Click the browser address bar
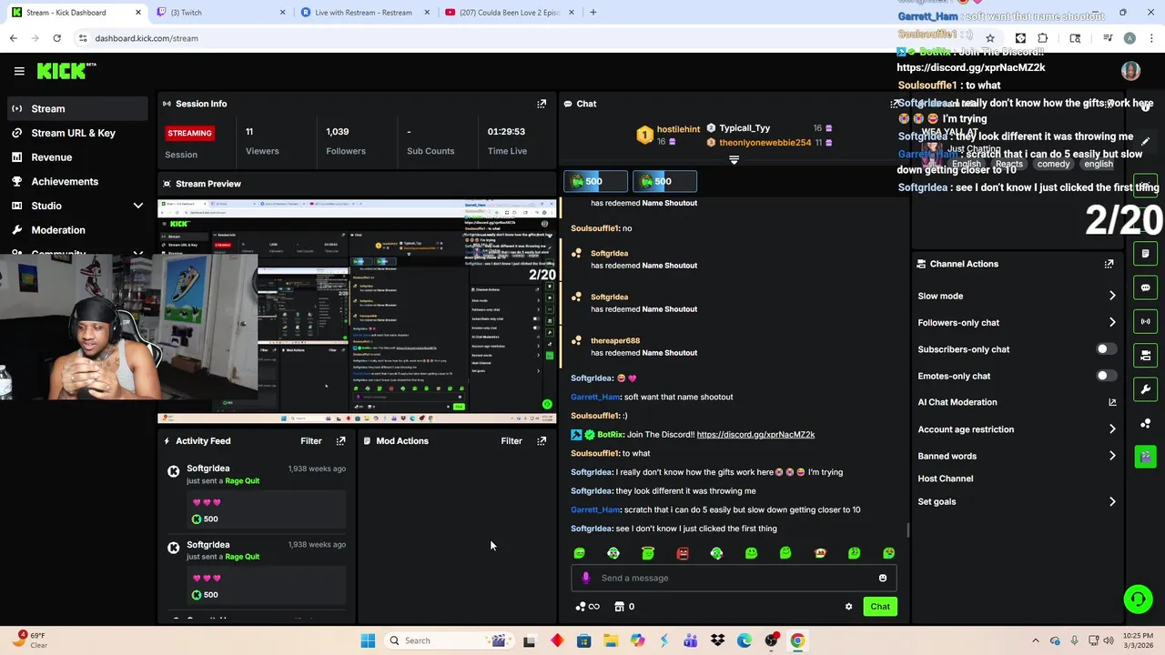The image size is (1165, 655). point(528,38)
